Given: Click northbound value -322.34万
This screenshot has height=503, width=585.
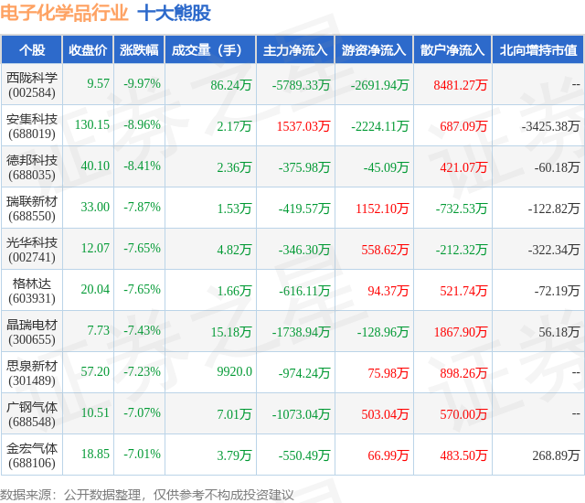Looking at the screenshot, I should point(554,250).
